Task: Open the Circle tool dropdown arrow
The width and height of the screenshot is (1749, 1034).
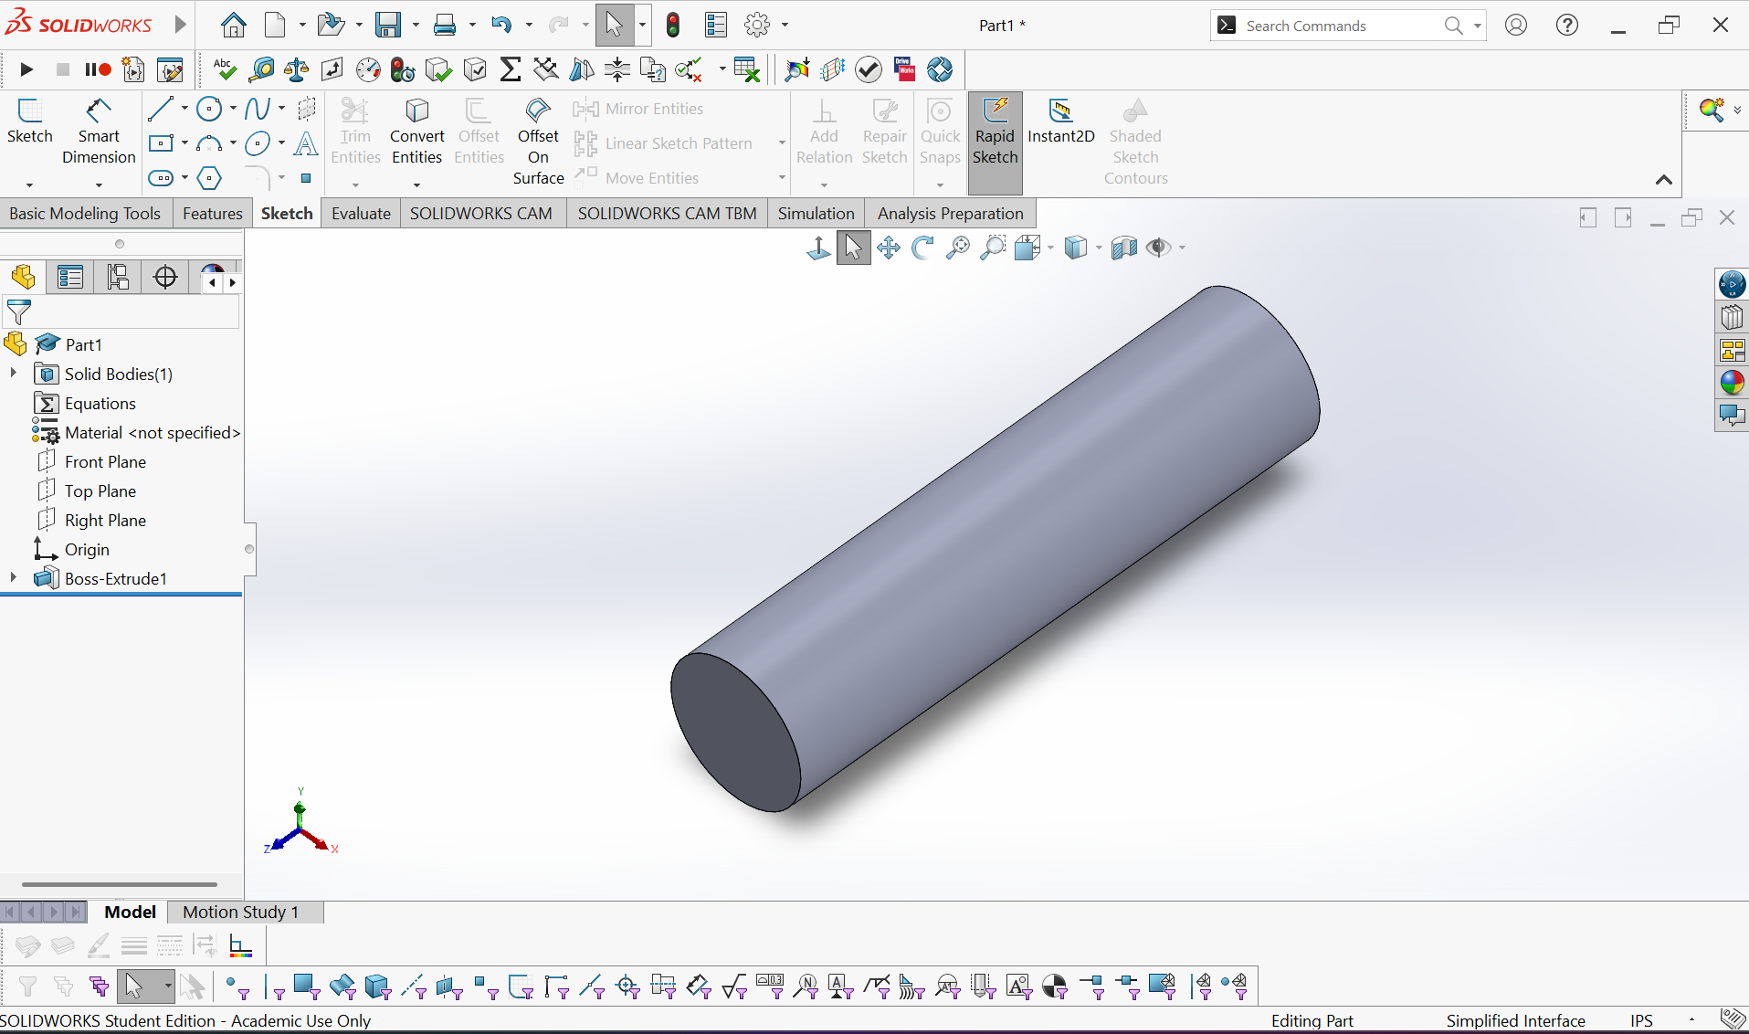Action: [233, 109]
